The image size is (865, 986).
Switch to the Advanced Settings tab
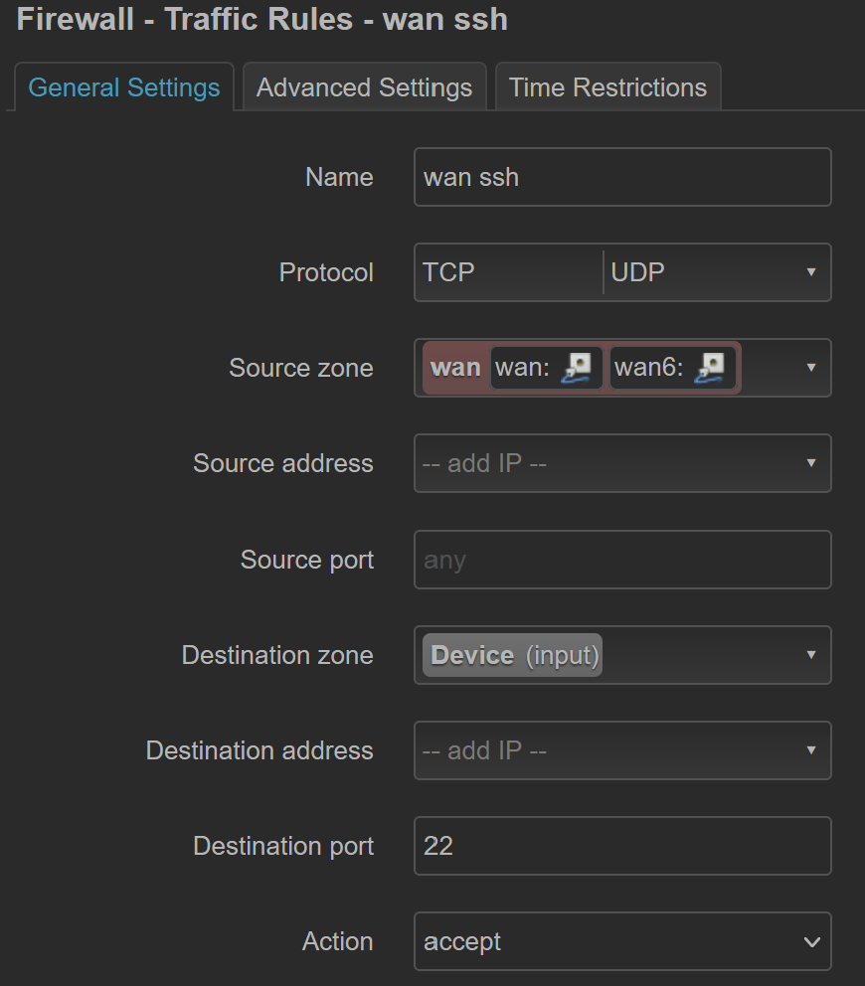(x=364, y=87)
